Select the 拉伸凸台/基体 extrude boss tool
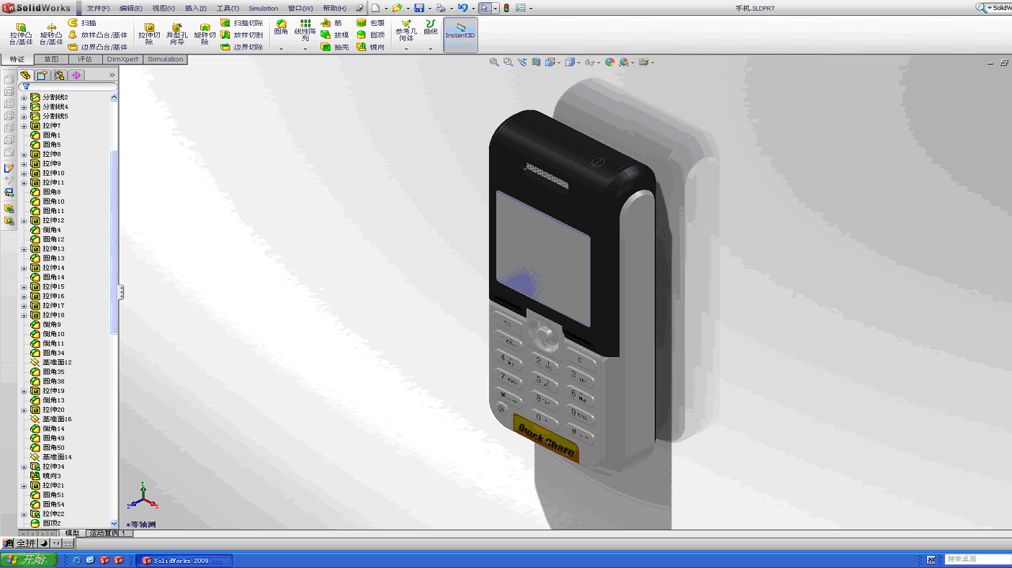The width and height of the screenshot is (1012, 568). (21, 34)
